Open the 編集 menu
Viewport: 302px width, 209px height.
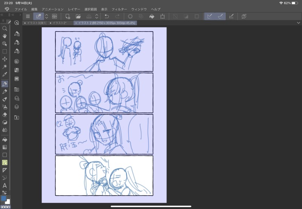(x=34, y=9)
